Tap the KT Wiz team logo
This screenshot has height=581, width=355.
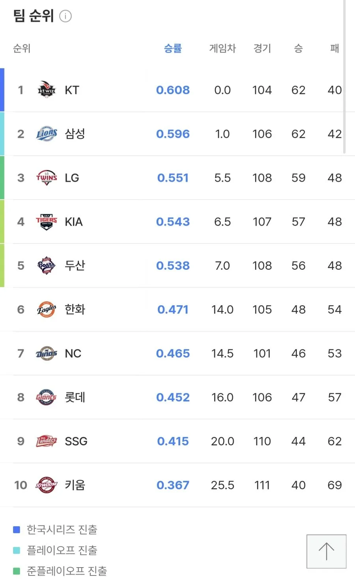click(x=47, y=90)
